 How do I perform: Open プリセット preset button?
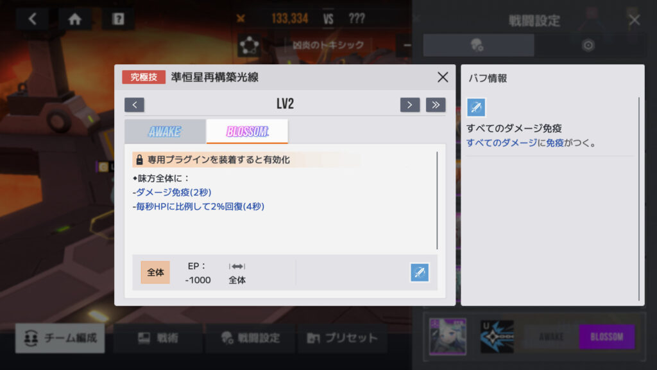click(x=342, y=338)
